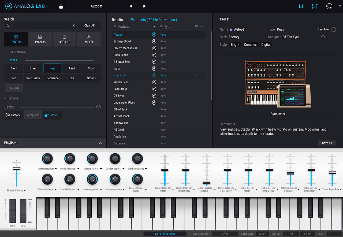Screen dimensions: 343x237
Task: Click the Arturia badge in the India row
Action: point(154,68)
